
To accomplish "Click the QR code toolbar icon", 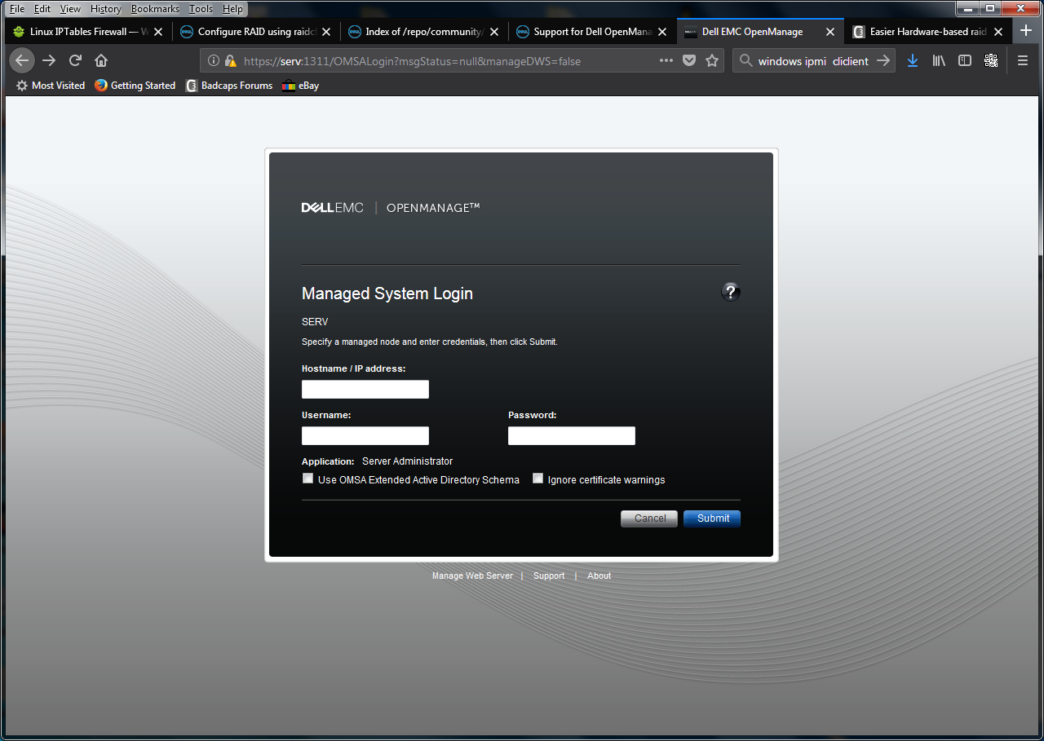I will pos(991,60).
